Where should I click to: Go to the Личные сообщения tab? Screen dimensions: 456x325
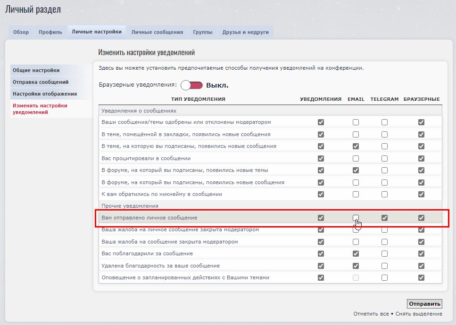tap(158, 32)
